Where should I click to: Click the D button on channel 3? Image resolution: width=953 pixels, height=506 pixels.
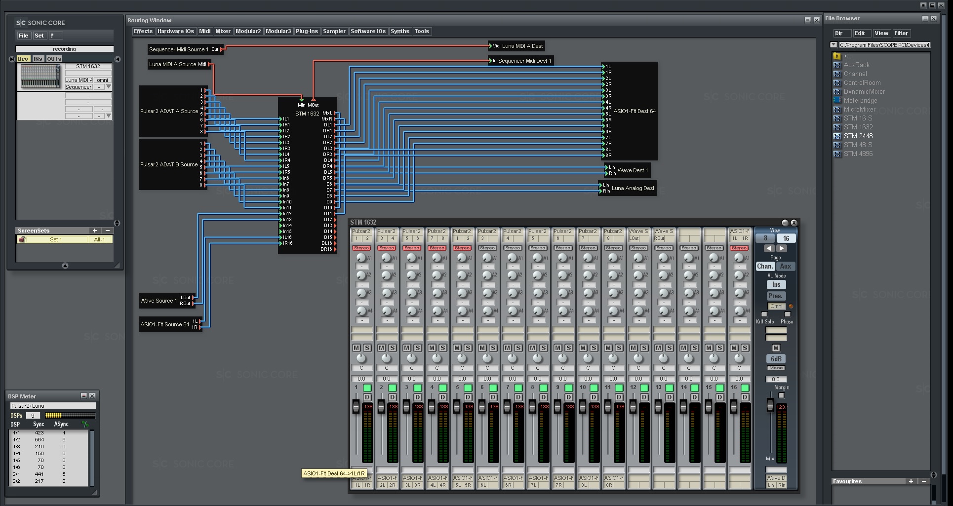pos(418,397)
